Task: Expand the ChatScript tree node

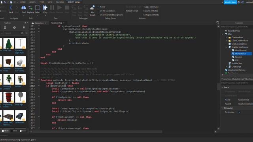Action: click(226, 67)
